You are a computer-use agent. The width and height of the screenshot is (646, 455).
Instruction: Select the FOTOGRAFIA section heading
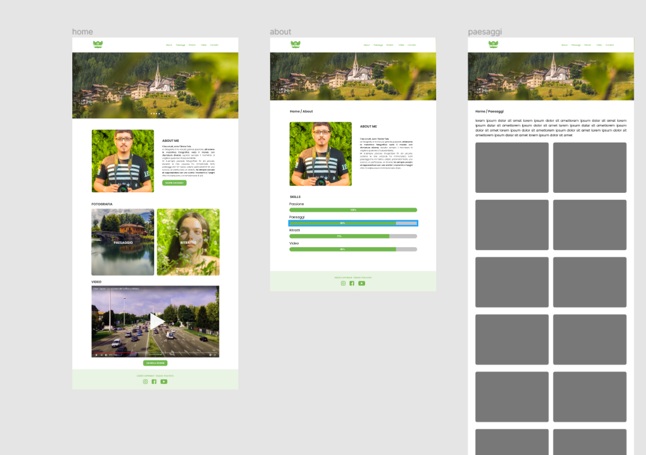102,204
